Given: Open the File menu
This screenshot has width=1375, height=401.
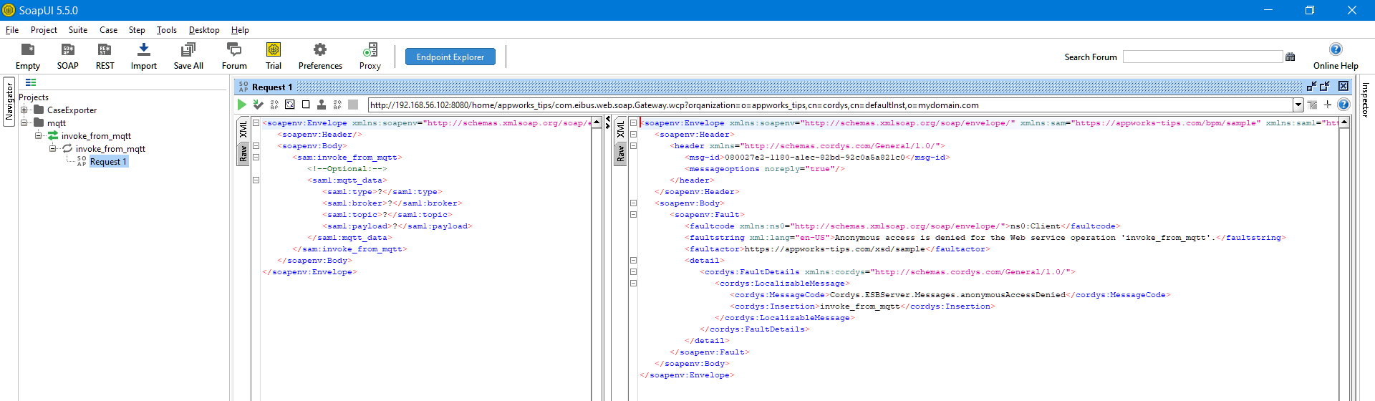Looking at the screenshot, I should tap(12, 30).
